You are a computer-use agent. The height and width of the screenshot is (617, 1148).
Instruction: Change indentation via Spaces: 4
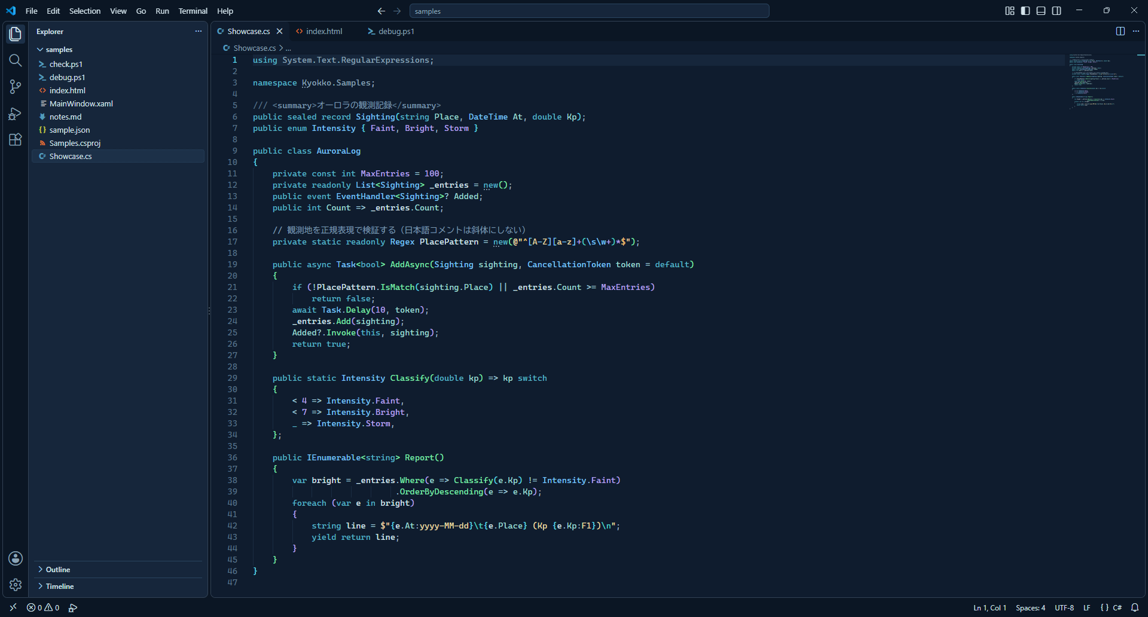click(1030, 607)
